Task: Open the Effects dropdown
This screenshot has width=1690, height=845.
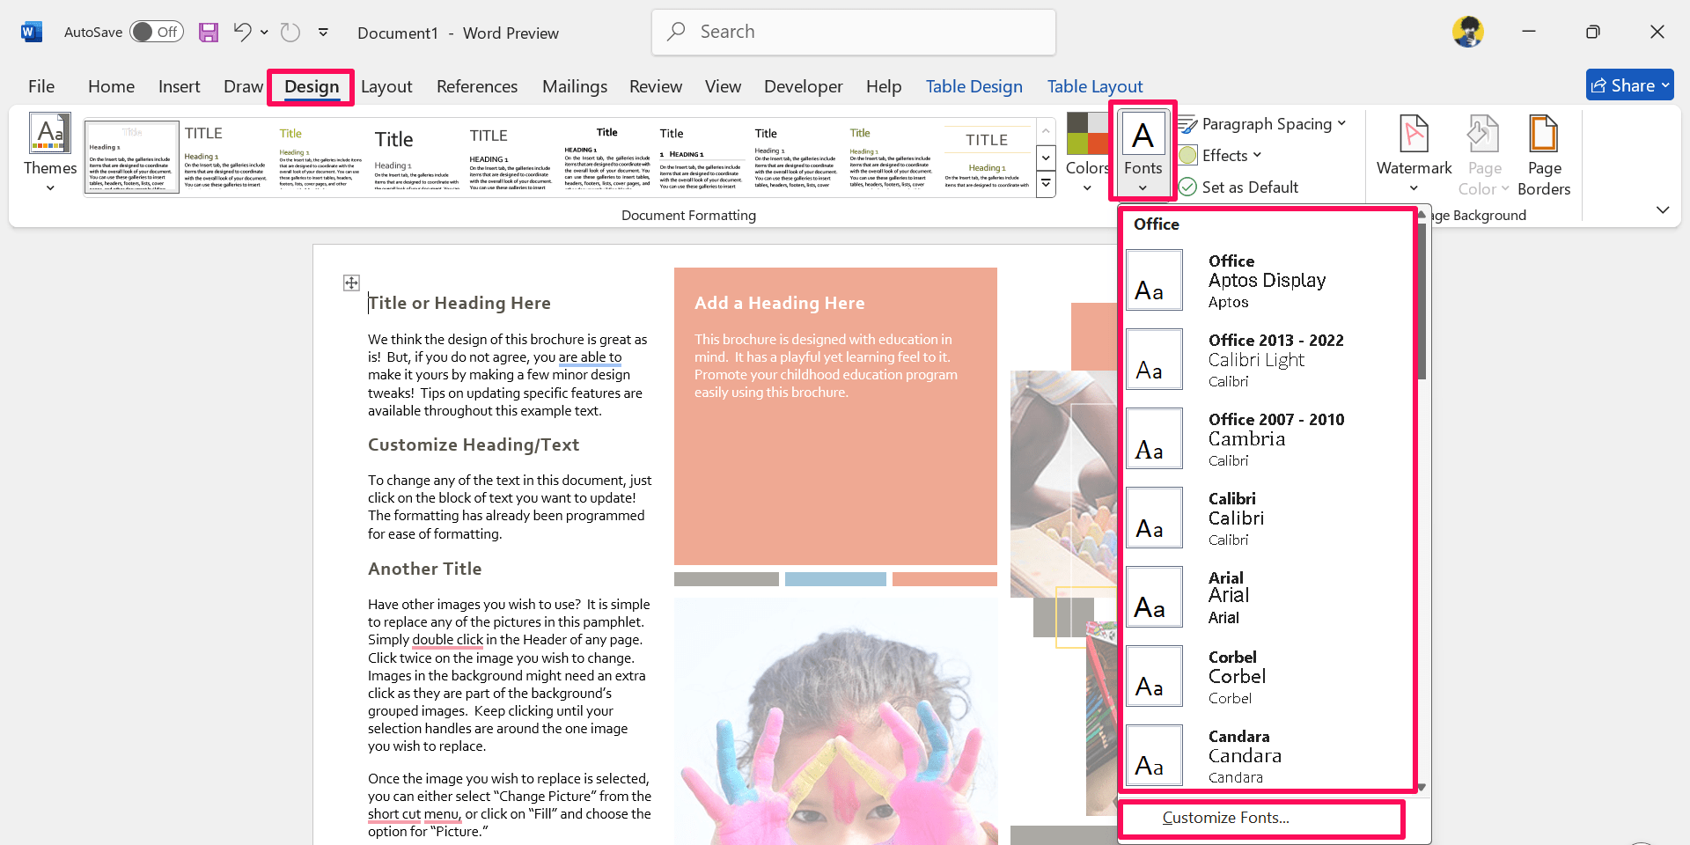Action: point(1221,156)
